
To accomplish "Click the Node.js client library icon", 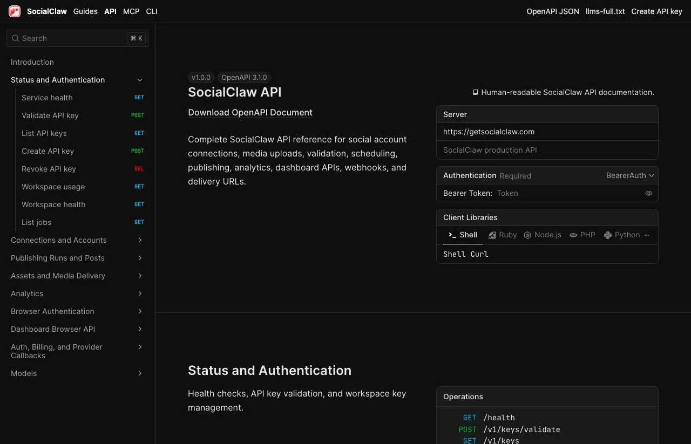I will click(527, 235).
